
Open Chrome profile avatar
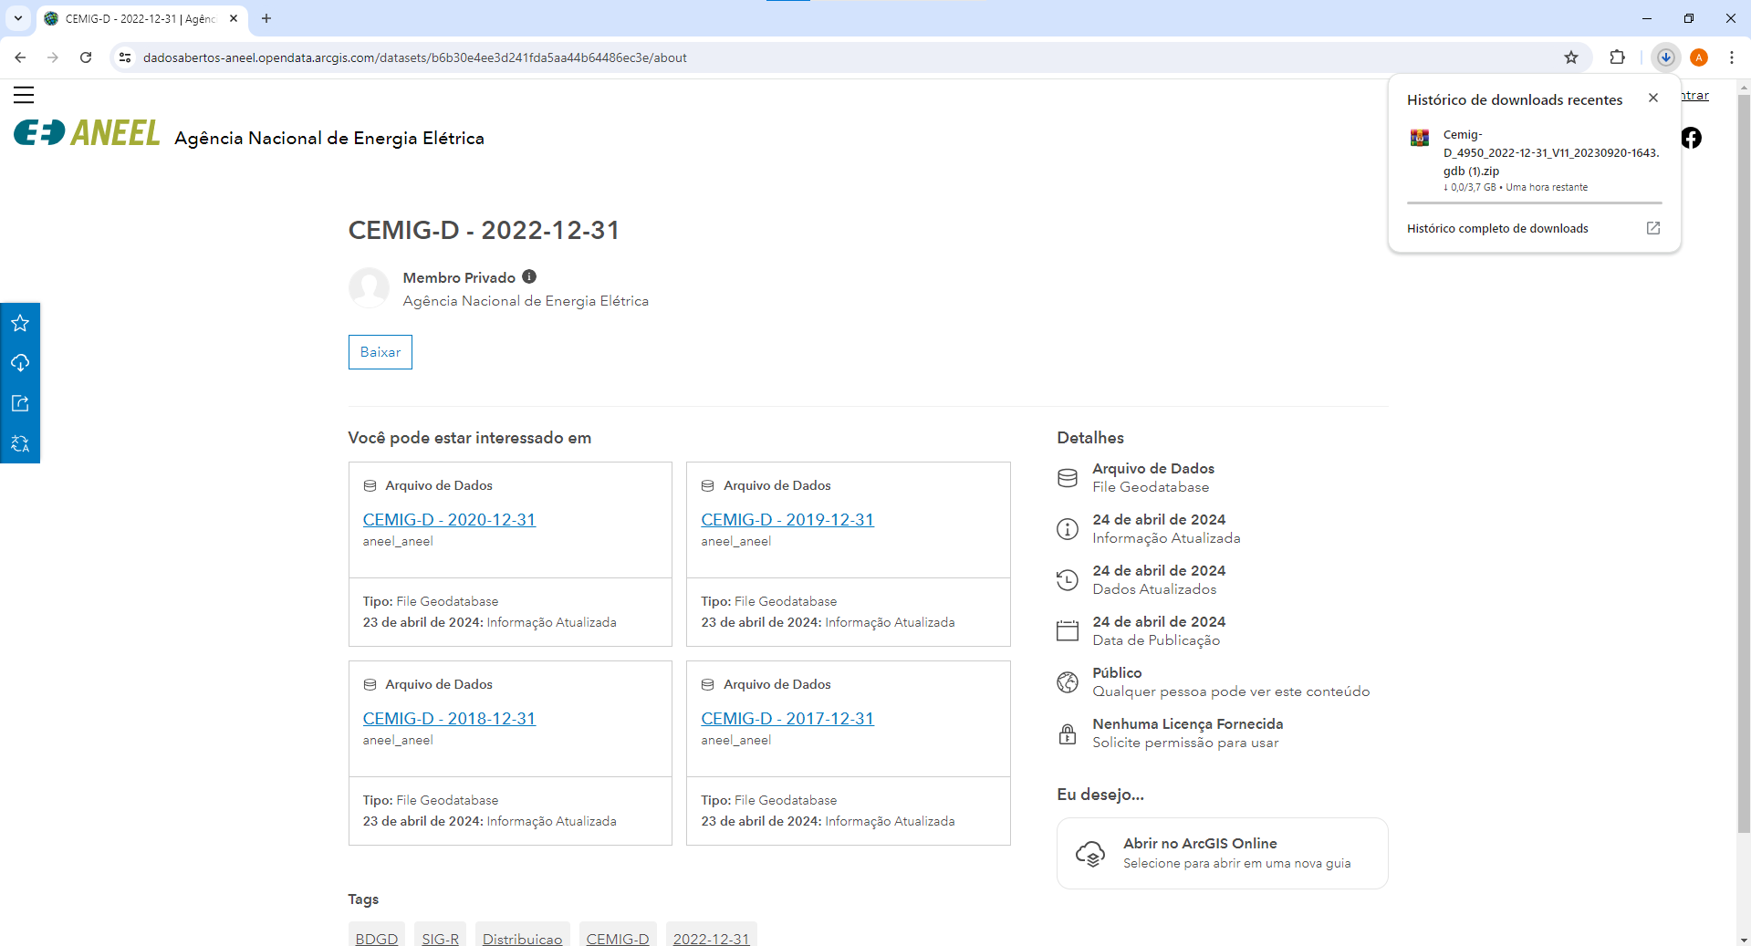tap(1699, 57)
